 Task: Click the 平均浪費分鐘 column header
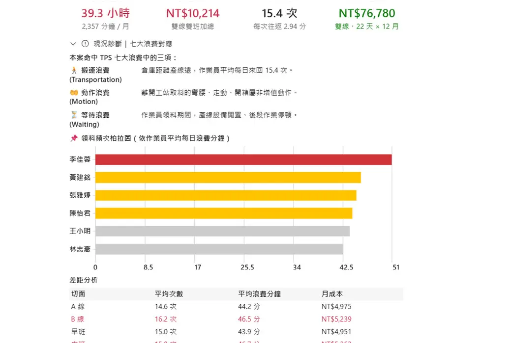point(259,294)
